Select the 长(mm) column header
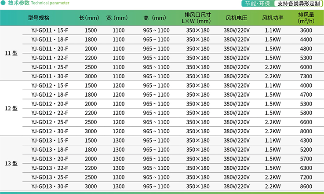The width and height of the screenshot is (324, 194). tap(89, 18)
